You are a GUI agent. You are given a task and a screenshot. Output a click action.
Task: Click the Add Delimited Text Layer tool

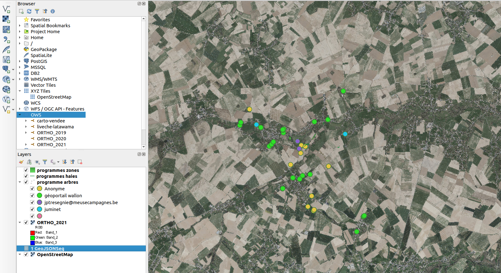[x=6, y=39]
